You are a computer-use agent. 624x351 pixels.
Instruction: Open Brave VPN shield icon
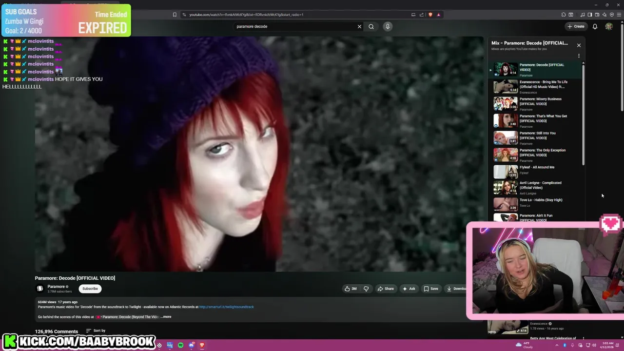point(612,15)
